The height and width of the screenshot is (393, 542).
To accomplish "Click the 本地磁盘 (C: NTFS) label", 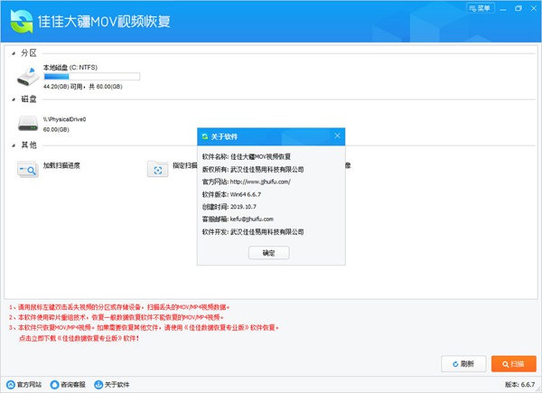I will pos(70,68).
